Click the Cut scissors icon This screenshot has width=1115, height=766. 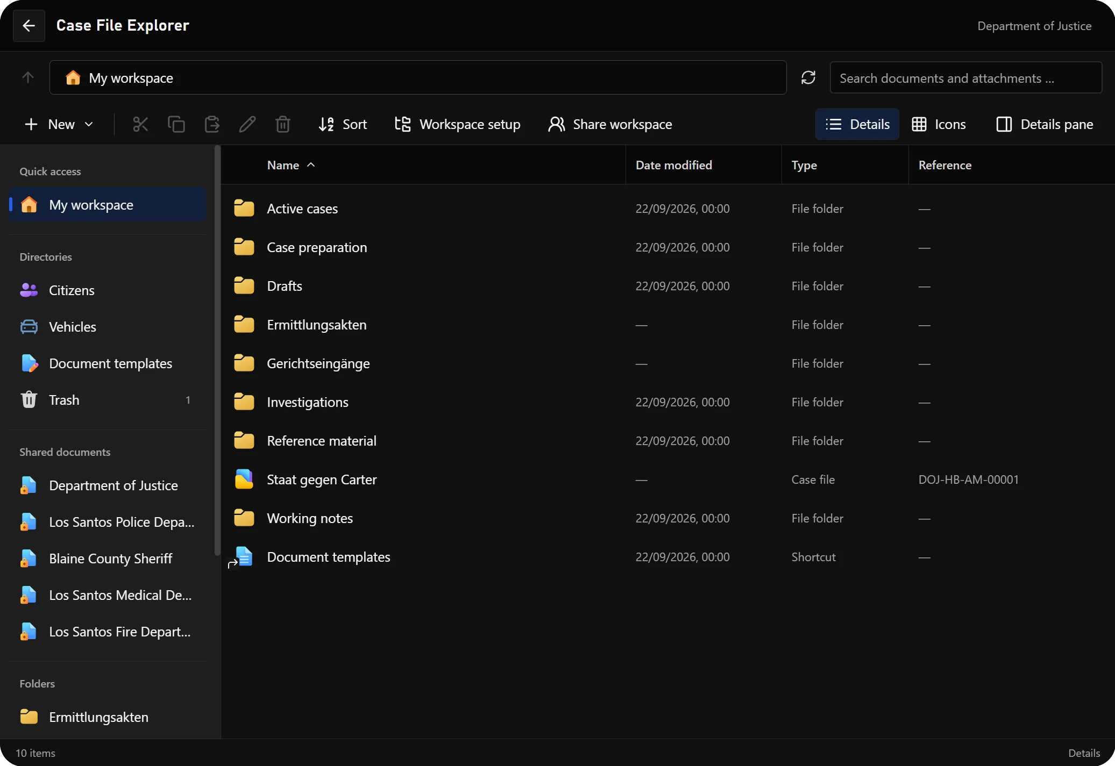[x=140, y=124]
